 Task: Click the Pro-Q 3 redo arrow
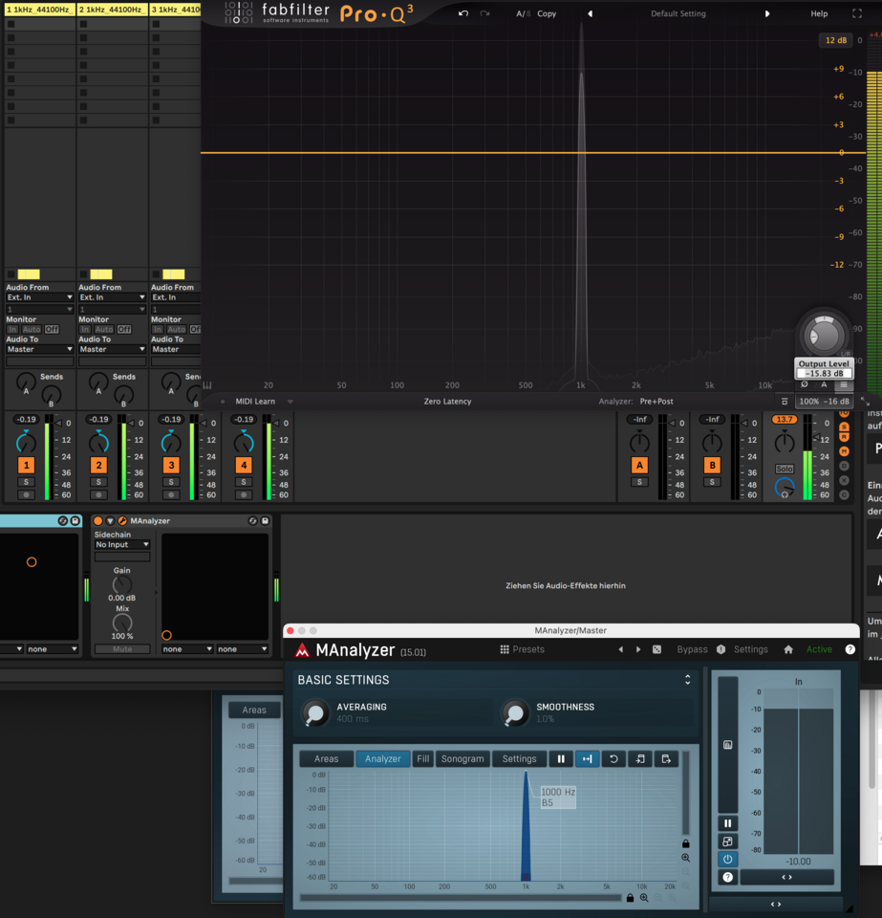[484, 13]
